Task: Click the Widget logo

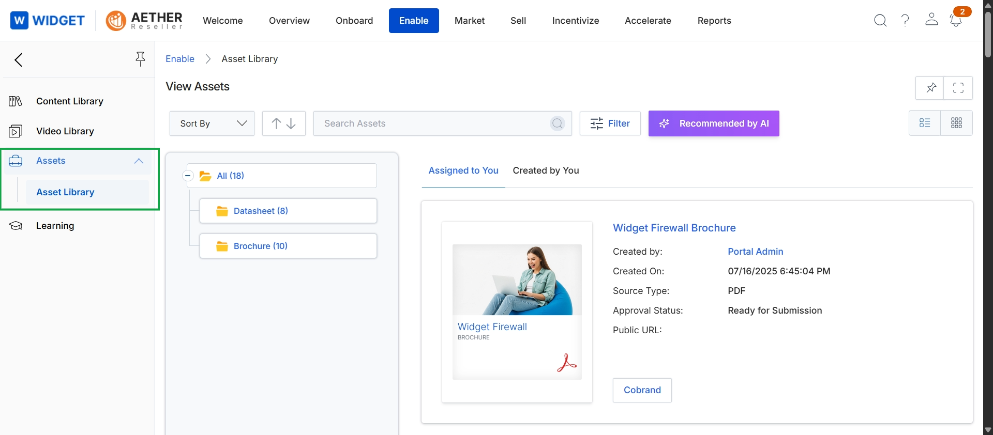Action: pyautogui.click(x=47, y=20)
